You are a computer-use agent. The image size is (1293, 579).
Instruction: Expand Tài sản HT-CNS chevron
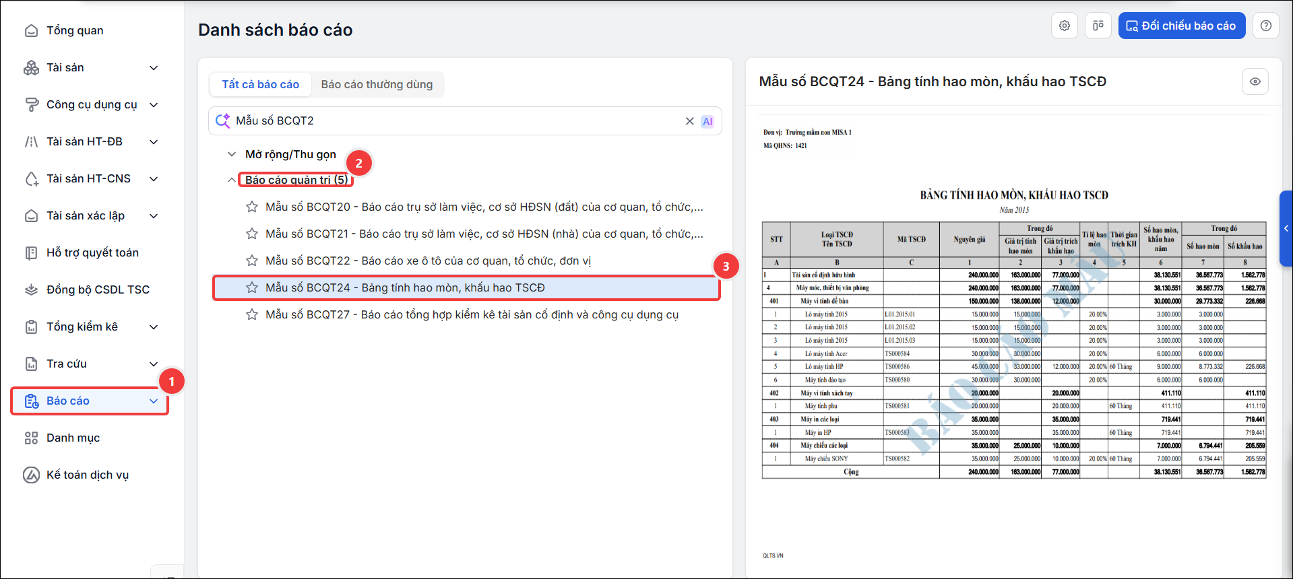click(x=154, y=178)
